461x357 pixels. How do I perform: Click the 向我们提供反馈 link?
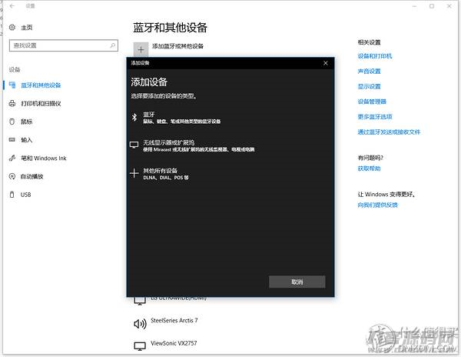pos(377,205)
